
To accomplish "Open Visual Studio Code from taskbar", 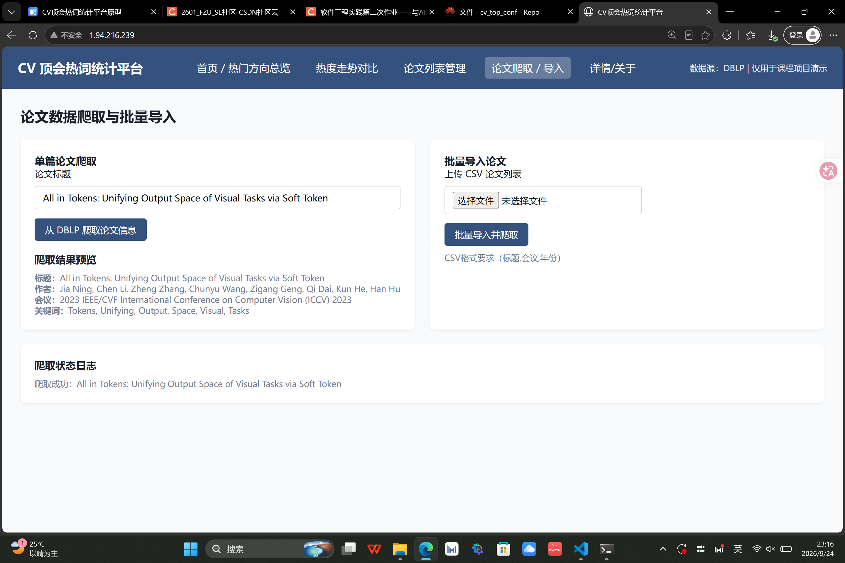I will (581, 549).
